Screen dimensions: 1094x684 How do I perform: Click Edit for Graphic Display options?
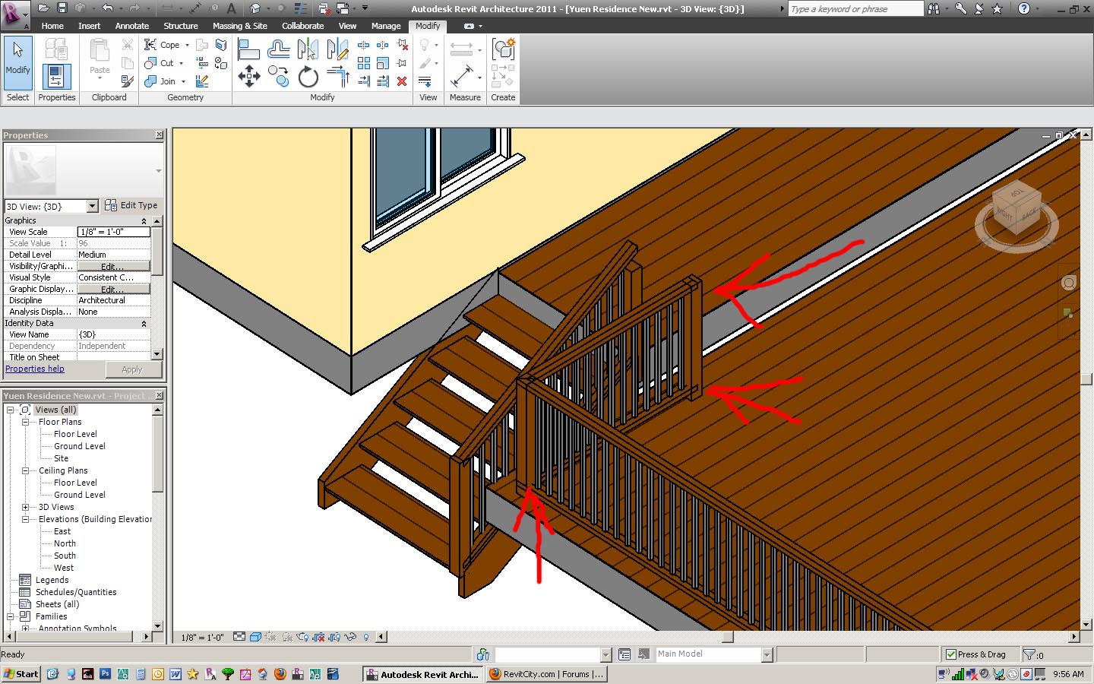point(113,290)
